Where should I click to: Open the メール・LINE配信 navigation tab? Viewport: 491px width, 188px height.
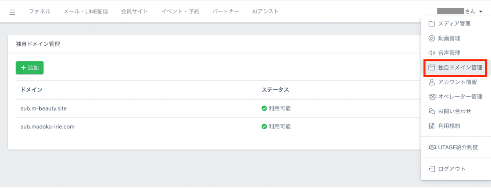[86, 11]
